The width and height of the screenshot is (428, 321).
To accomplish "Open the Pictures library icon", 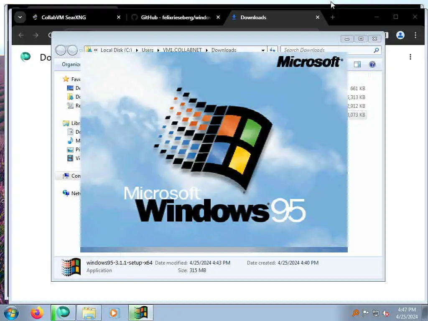I will [70, 149].
